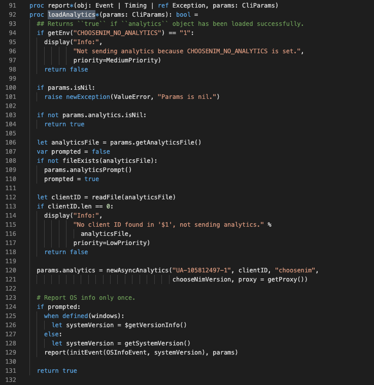Click the "choosenim" string on line 120
This screenshot has width=374, height=385.
[295, 270]
